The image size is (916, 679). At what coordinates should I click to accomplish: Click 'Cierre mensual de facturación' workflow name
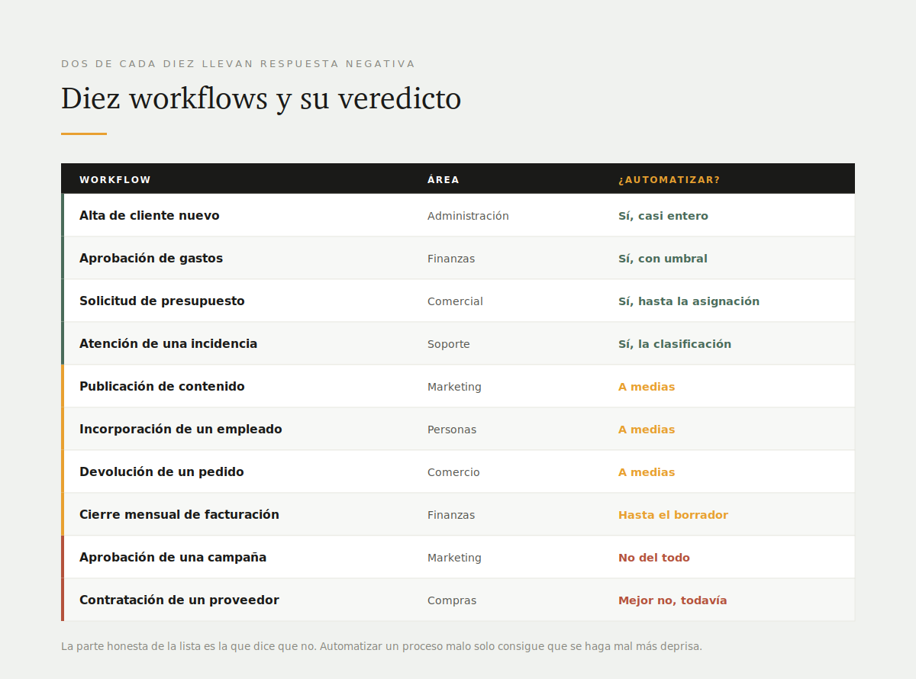click(179, 515)
